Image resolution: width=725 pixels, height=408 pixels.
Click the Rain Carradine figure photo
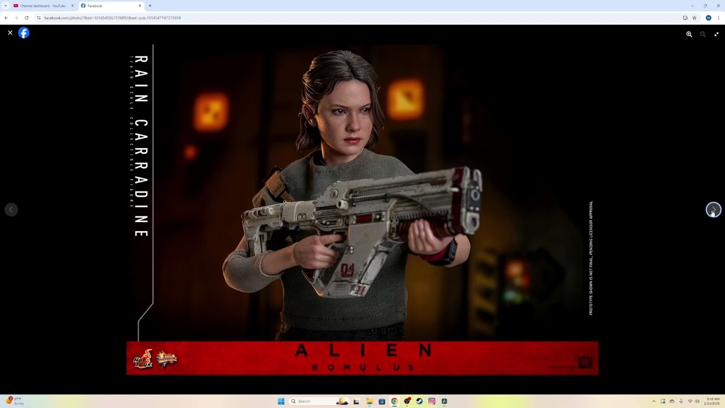(362, 210)
